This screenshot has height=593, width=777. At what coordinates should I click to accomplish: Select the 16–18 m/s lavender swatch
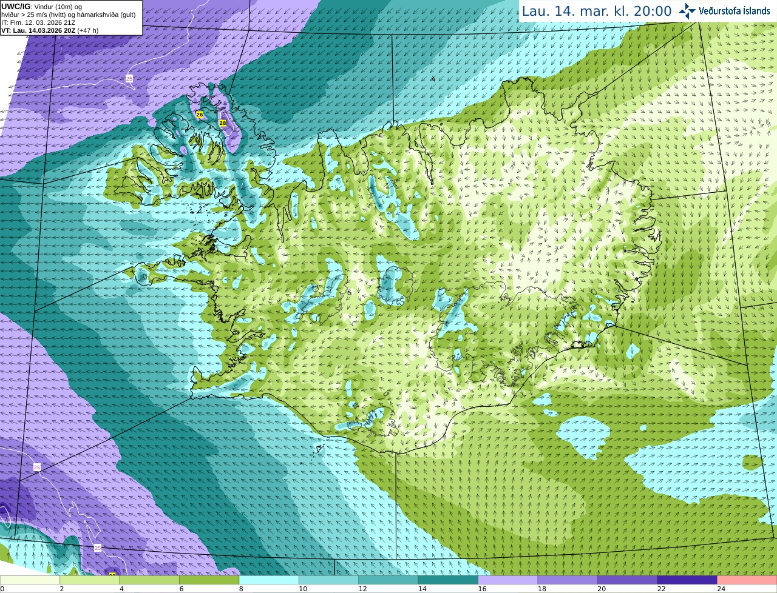tap(508, 580)
